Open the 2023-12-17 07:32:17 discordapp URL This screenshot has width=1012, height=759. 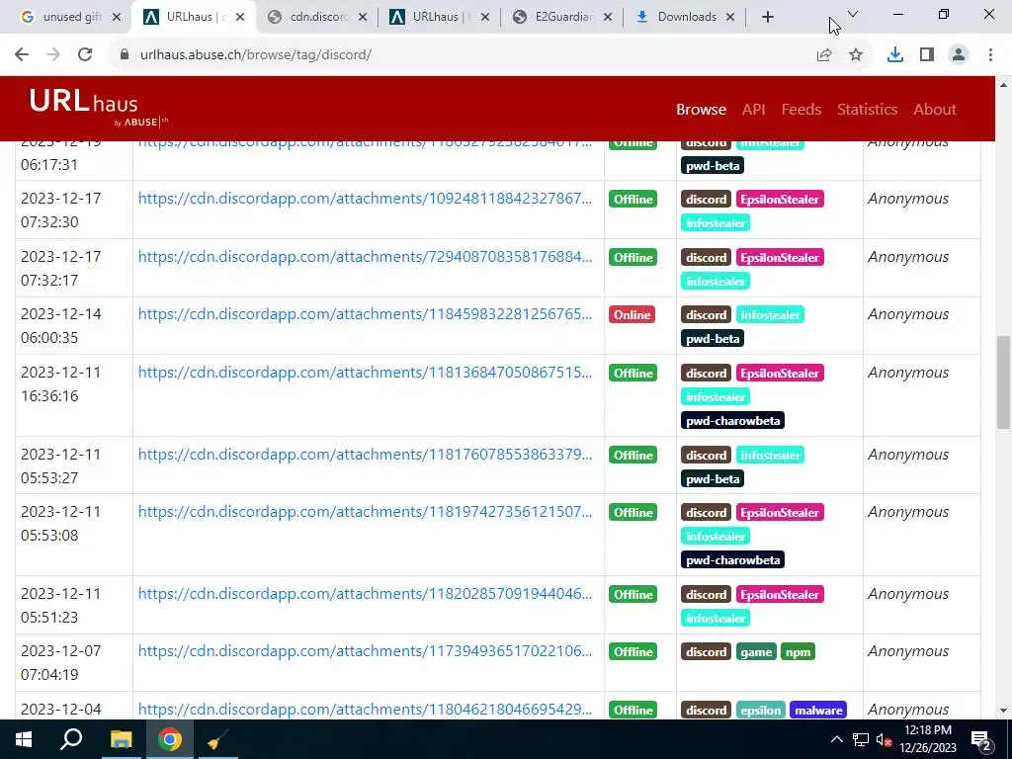(x=365, y=257)
